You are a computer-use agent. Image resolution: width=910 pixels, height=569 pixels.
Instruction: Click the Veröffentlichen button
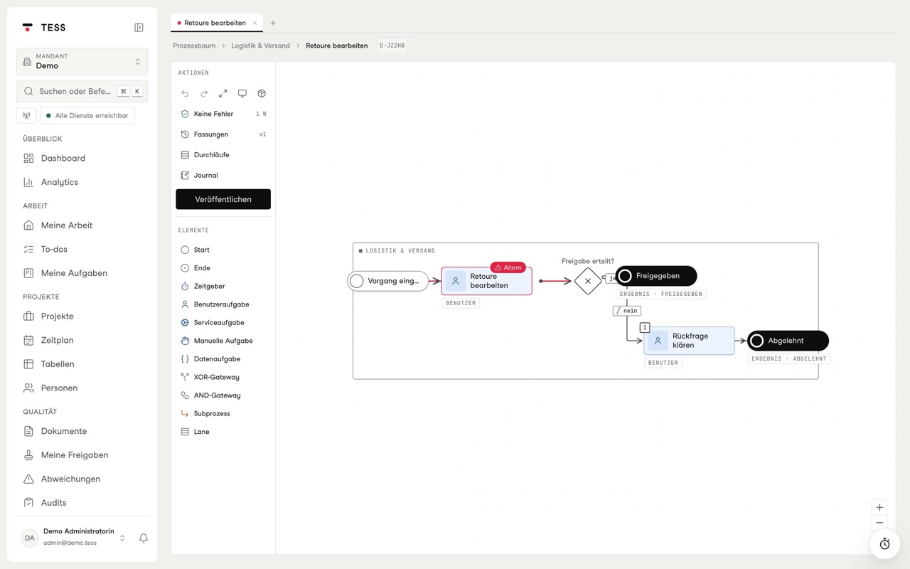[223, 199]
